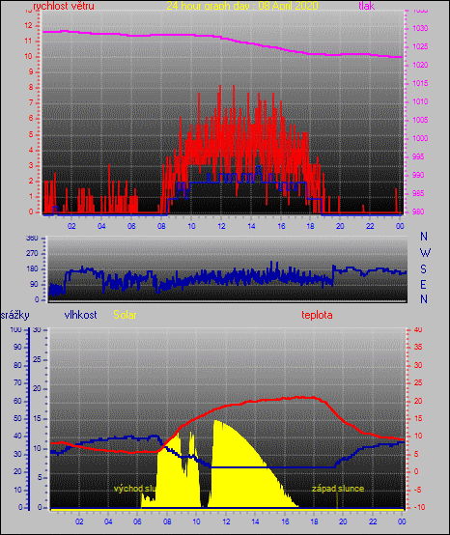Click the magenta 'tlak' pressure label
This screenshot has height=535, width=450.
click(367, 6)
